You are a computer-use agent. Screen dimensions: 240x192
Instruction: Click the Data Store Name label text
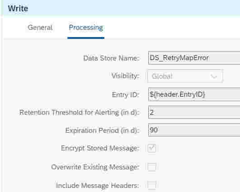tap(111, 58)
